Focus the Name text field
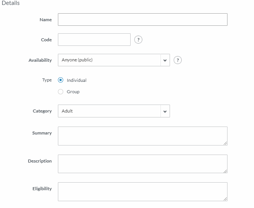 (x=143, y=20)
